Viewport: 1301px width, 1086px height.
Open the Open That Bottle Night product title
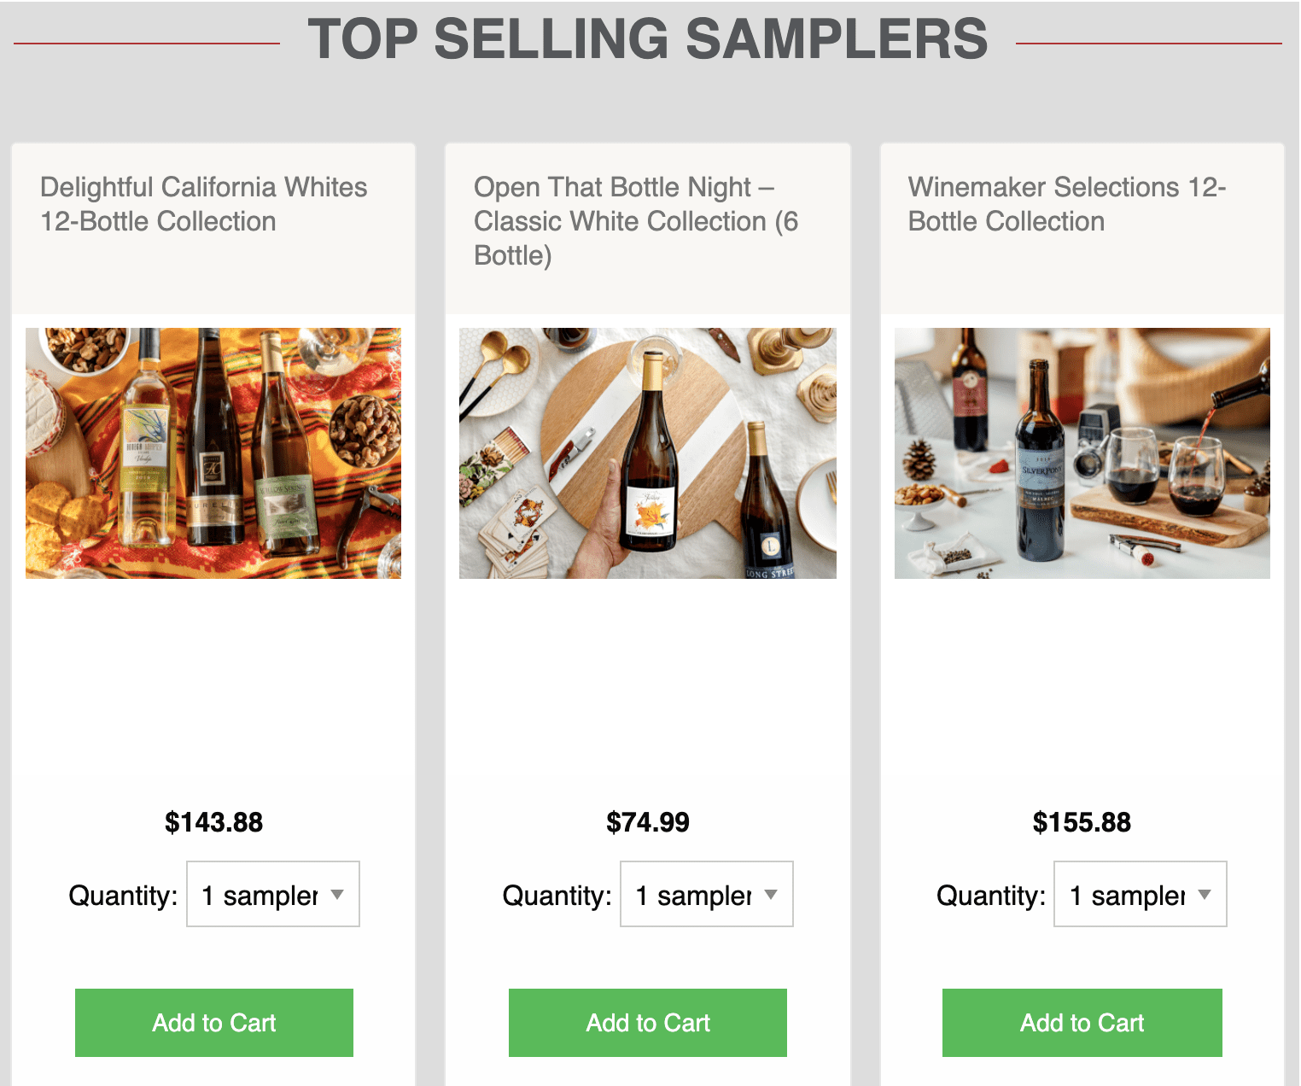[635, 220]
